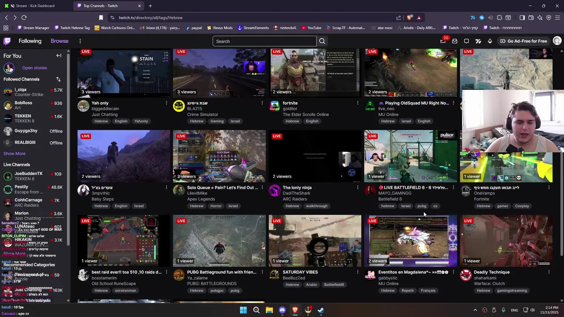564x317 pixels.
Task: Open the Brave VPN shield icon
Action: [x=549, y=18]
